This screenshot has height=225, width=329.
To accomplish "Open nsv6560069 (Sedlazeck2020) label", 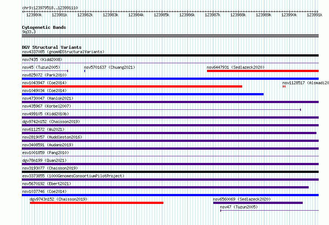I will [x=242, y=199].
